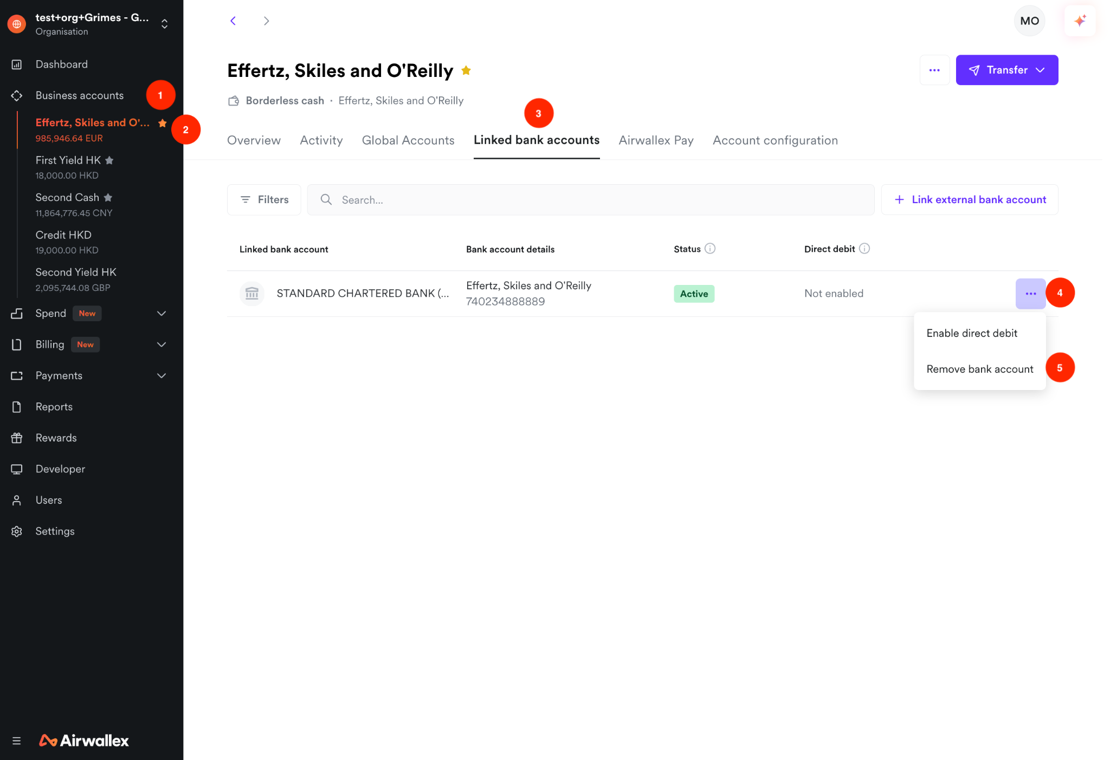1110x760 pixels.
Task: Click the Spend sidebar icon
Action: coord(17,314)
